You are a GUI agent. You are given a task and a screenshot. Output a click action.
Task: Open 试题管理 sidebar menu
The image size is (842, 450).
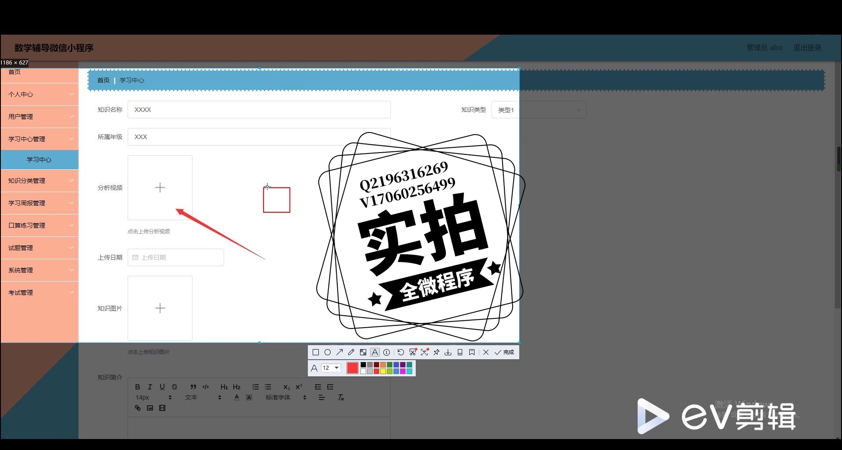tap(39, 248)
